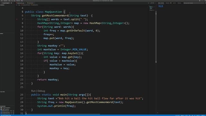Click the run Java icon in editor title bar
Viewport: 206px width, 116px height.
(x=148, y=3)
